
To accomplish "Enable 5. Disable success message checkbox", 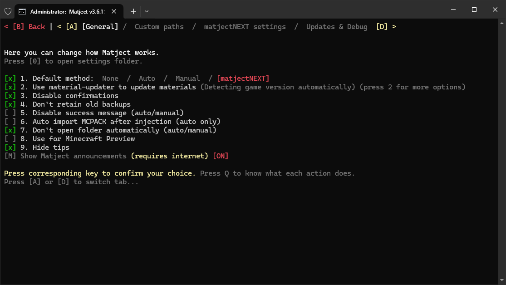I will (10, 113).
